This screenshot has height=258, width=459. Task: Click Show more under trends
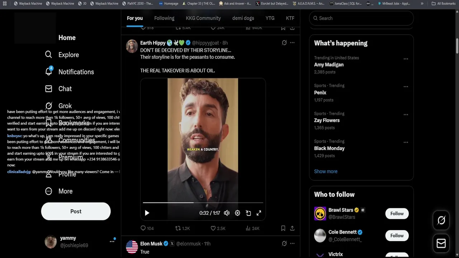pos(326,171)
